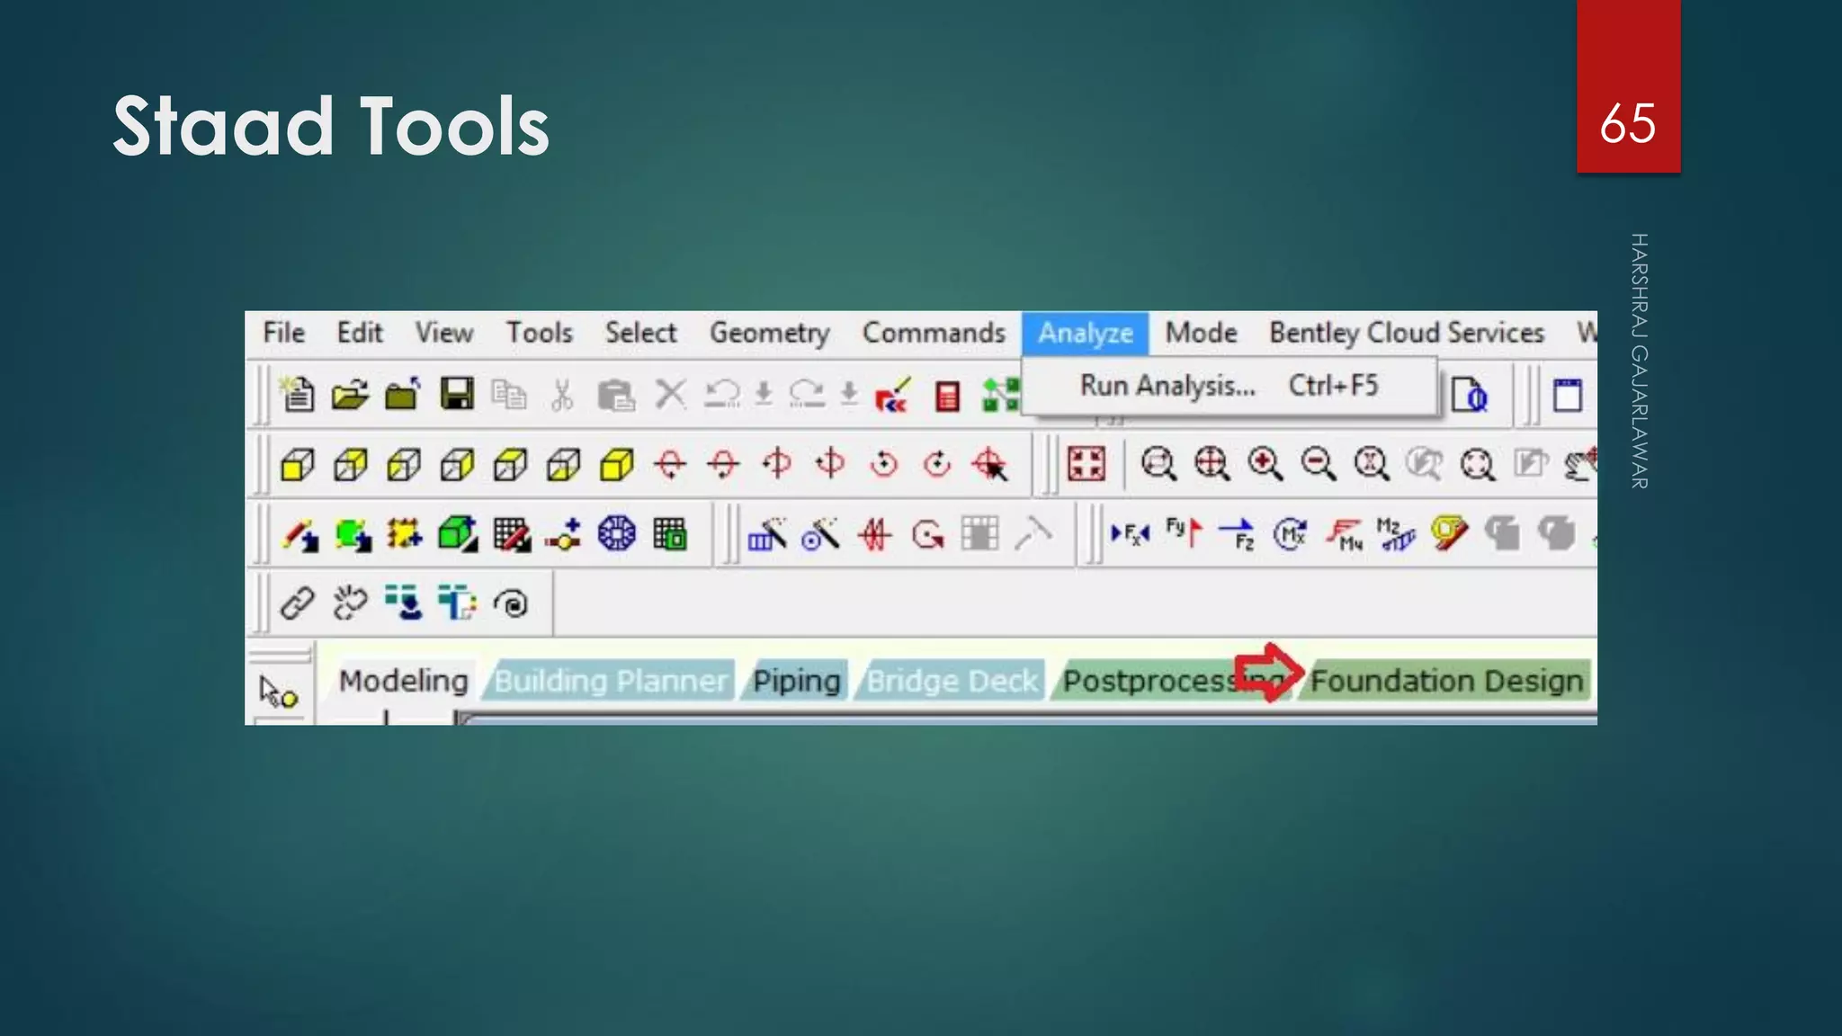Click the Fy shear force icon

[1184, 532]
